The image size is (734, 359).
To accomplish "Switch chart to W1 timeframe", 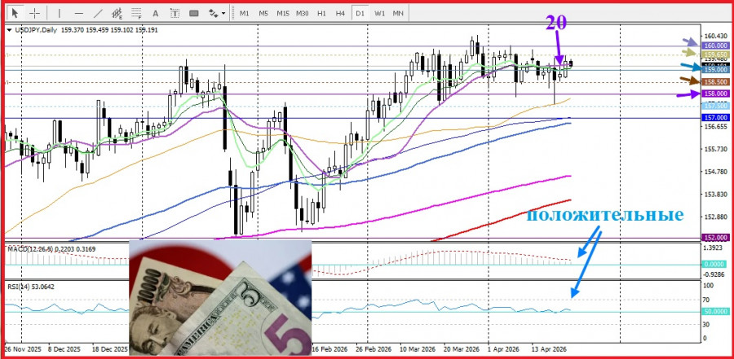I will coord(378,13).
